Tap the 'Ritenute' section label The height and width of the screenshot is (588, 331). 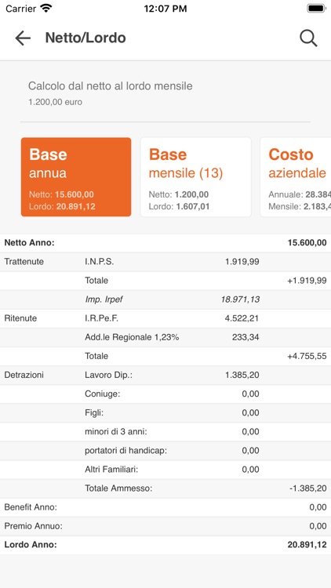pos(20,318)
